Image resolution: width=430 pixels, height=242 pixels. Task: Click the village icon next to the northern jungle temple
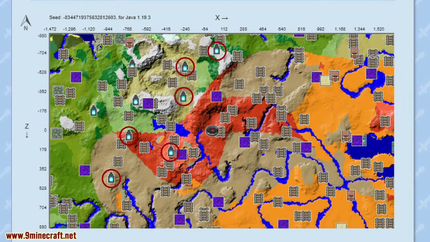129,42
